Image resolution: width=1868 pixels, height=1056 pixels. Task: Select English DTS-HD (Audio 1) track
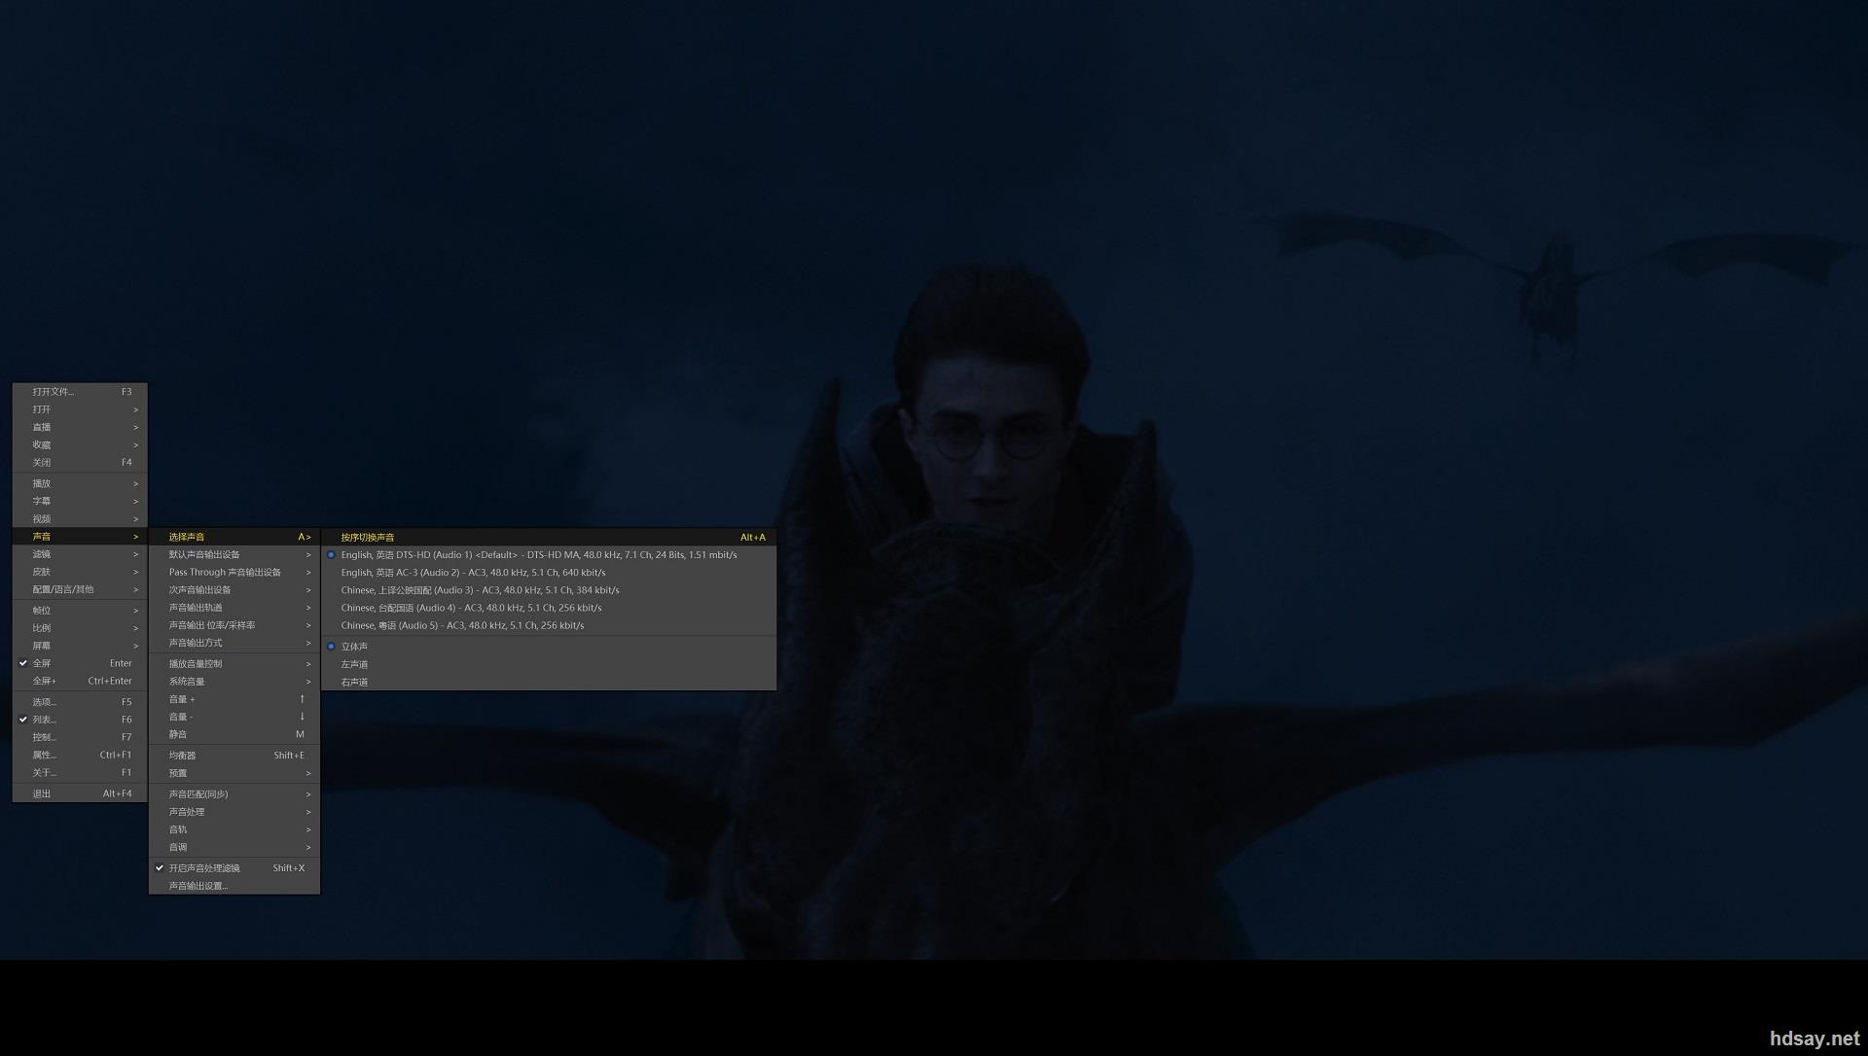point(549,554)
